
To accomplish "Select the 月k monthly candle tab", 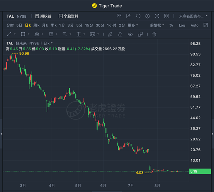I will (x=45, y=25).
